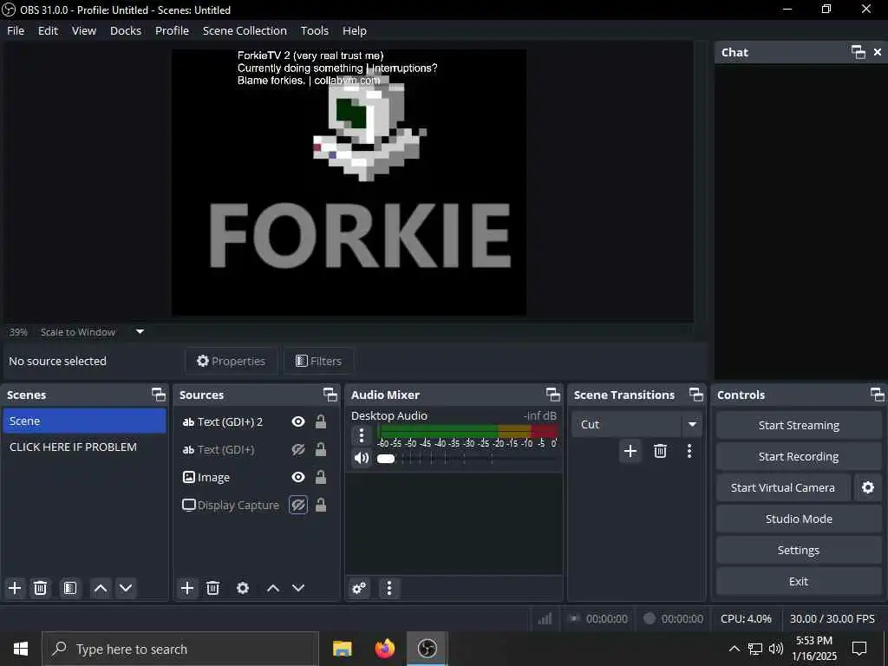Open Firefox from the taskbar
The image size is (888, 666).
coord(385,649)
